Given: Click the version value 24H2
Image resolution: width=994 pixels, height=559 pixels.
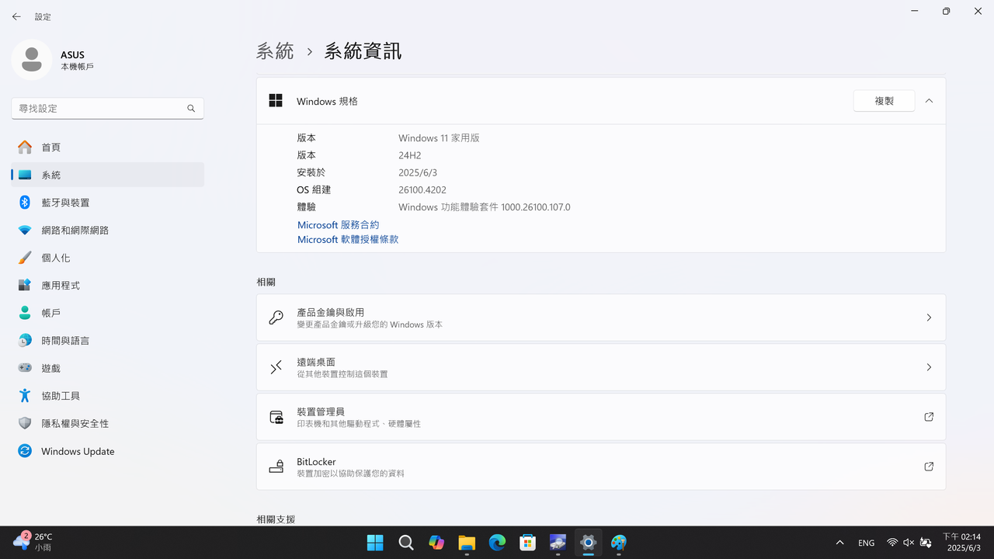Looking at the screenshot, I should 410,155.
